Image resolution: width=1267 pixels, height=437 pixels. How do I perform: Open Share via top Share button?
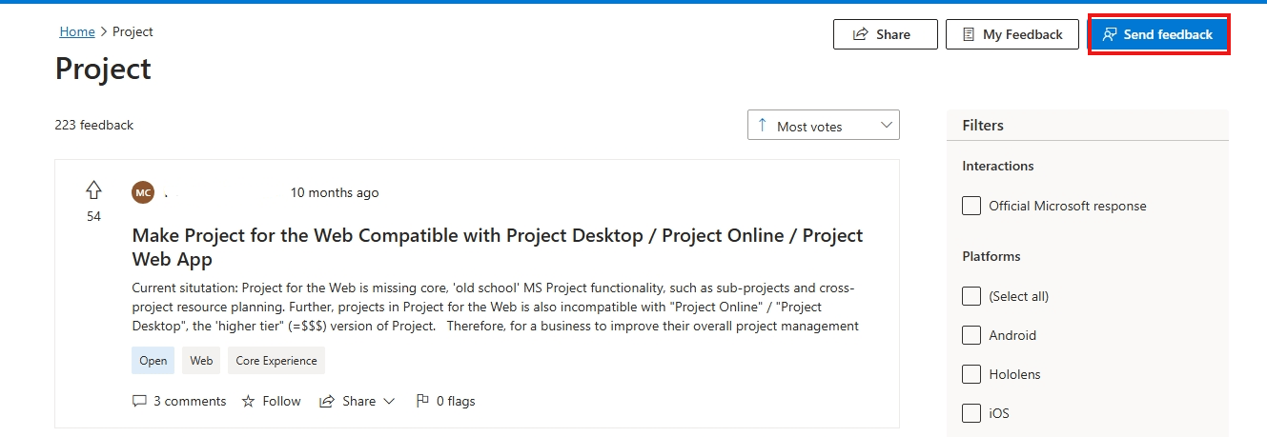(885, 34)
